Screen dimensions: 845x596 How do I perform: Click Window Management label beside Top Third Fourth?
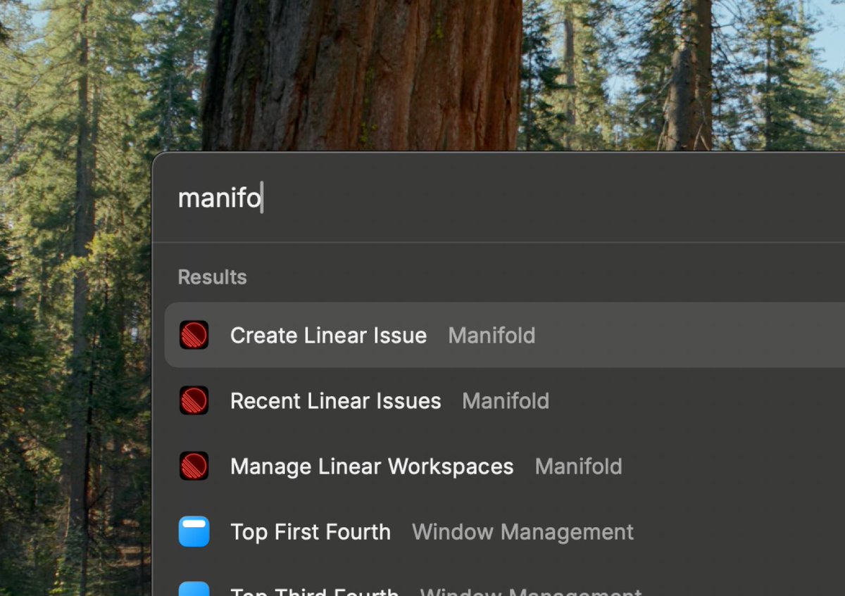point(530,591)
